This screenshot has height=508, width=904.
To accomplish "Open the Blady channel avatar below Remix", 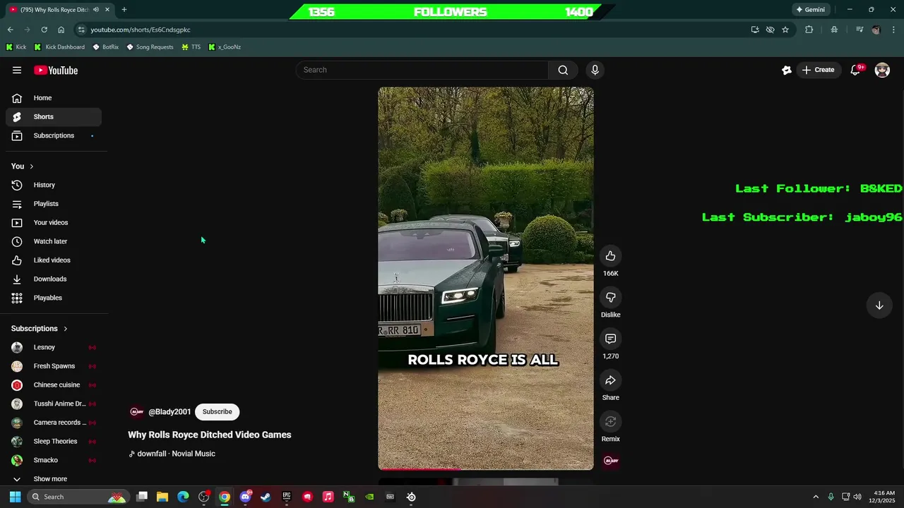I will [x=611, y=461].
